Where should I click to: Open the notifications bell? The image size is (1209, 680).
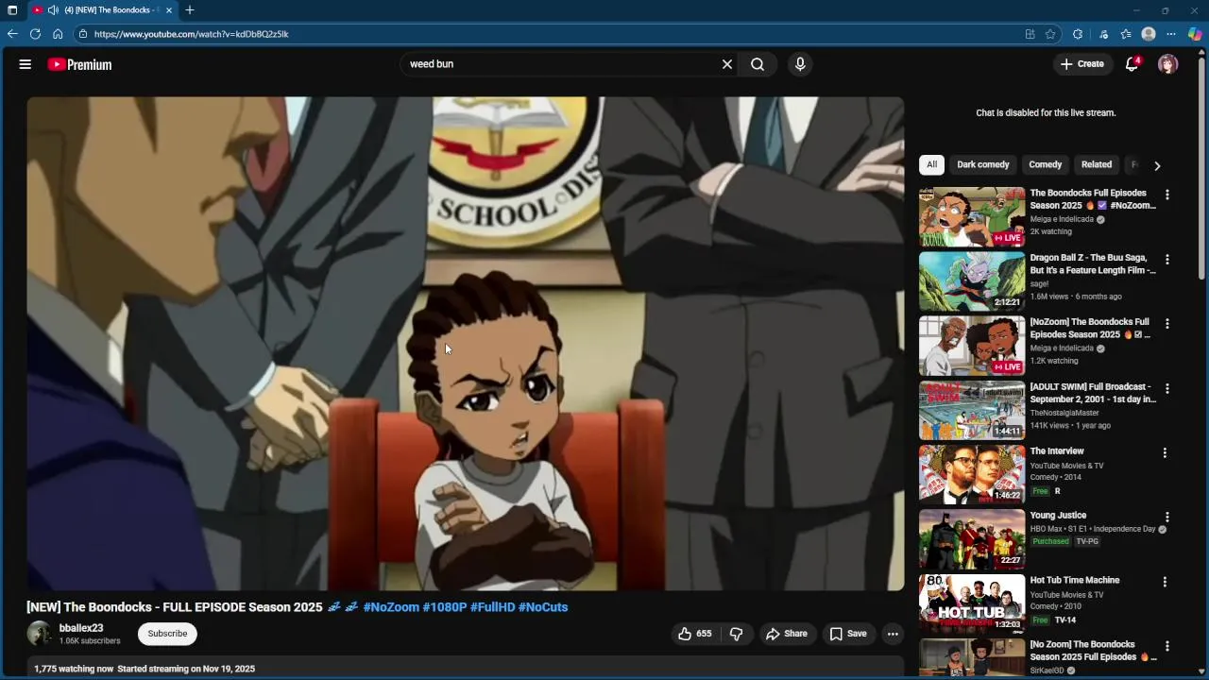pyautogui.click(x=1132, y=64)
